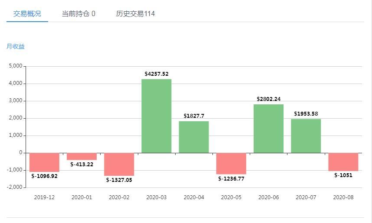Open the 历史交易114 tab

(135, 14)
